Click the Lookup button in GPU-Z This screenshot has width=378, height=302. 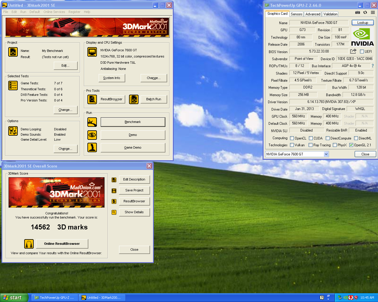click(362, 23)
